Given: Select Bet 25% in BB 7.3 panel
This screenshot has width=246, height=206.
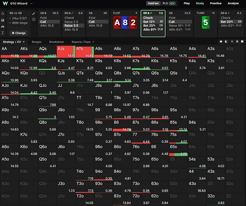Looking at the screenshot, I should pos(153,25).
